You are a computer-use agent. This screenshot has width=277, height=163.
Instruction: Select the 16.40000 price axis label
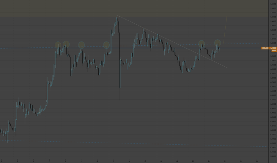coord(273,113)
